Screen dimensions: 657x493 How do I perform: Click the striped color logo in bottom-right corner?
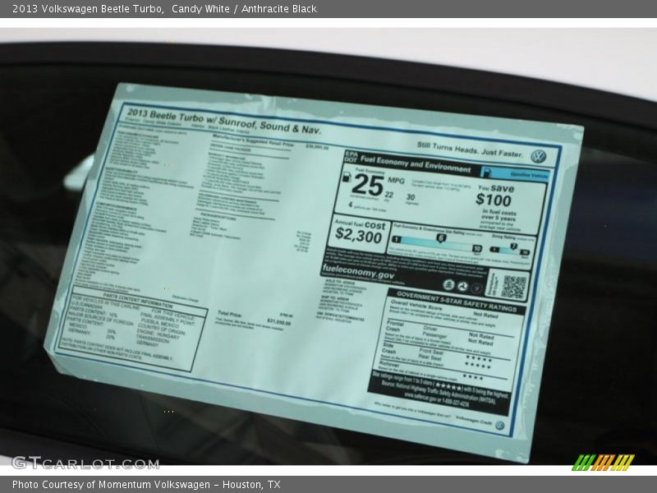(x=603, y=462)
